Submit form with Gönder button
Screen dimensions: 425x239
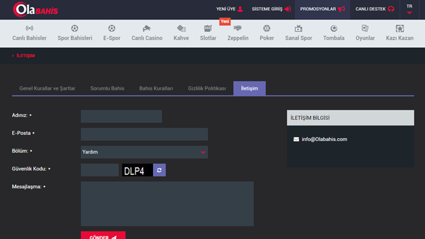[x=103, y=235]
